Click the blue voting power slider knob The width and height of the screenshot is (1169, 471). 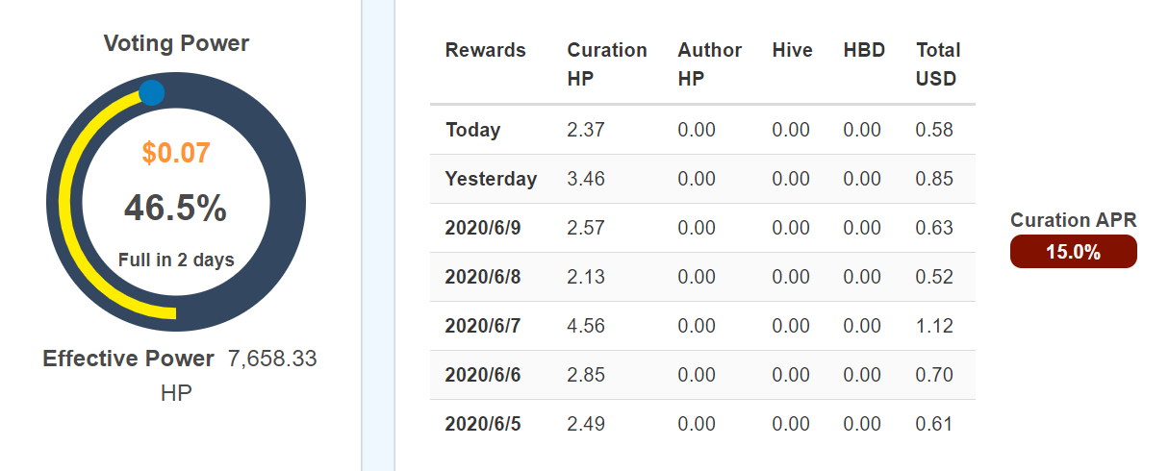point(152,93)
